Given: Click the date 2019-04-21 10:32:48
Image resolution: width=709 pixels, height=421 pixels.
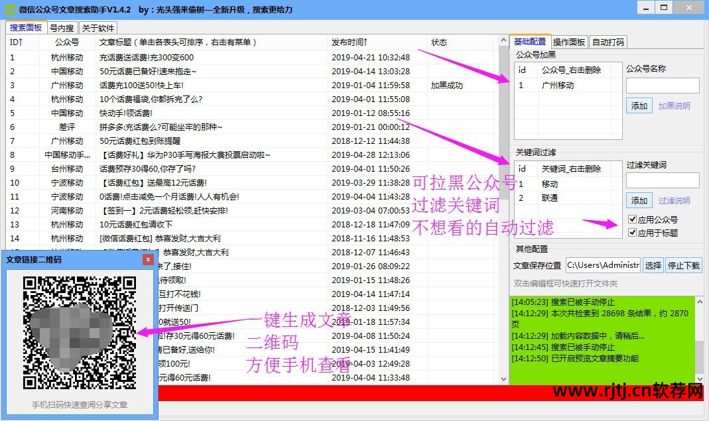Looking at the screenshot, I should click(371, 58).
